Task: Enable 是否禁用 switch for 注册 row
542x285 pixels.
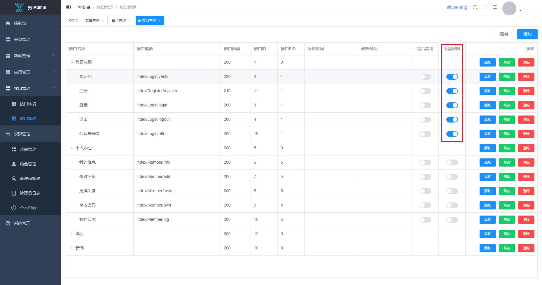Action: click(x=425, y=91)
